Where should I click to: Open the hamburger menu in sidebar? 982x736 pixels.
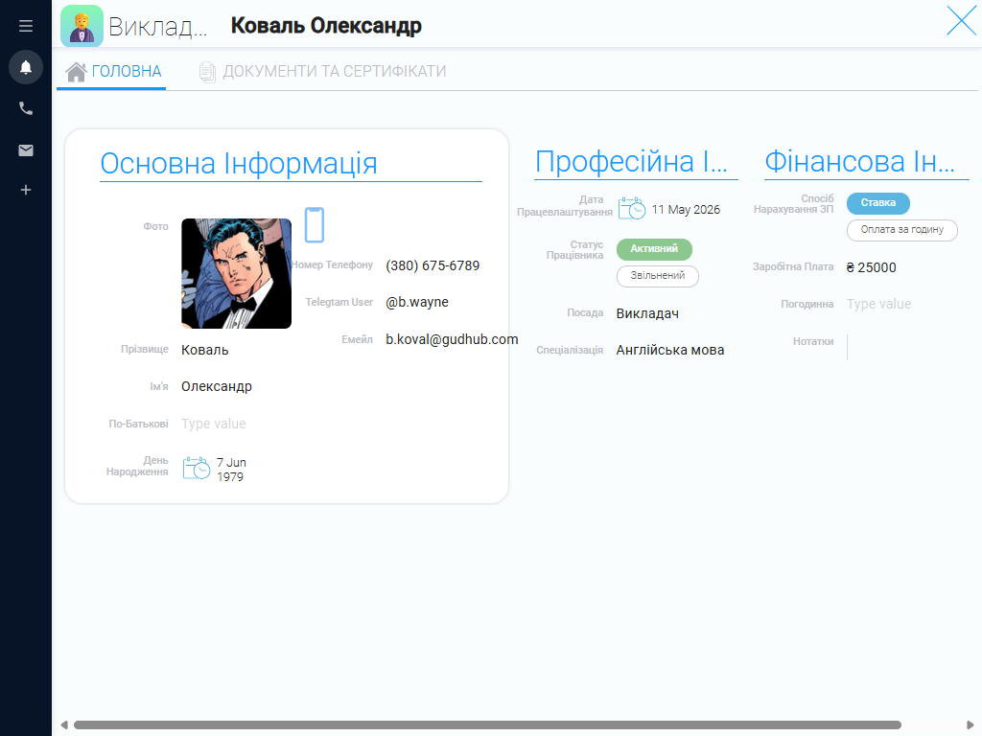(26, 26)
